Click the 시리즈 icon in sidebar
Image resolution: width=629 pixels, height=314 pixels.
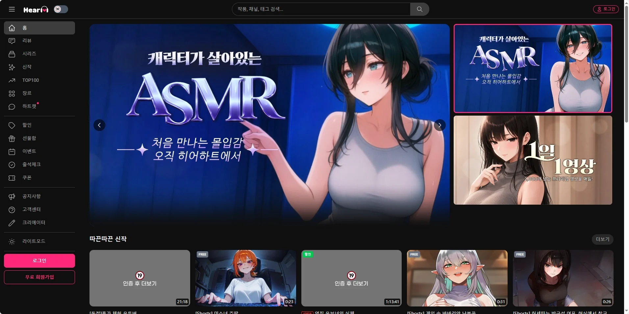click(x=12, y=54)
